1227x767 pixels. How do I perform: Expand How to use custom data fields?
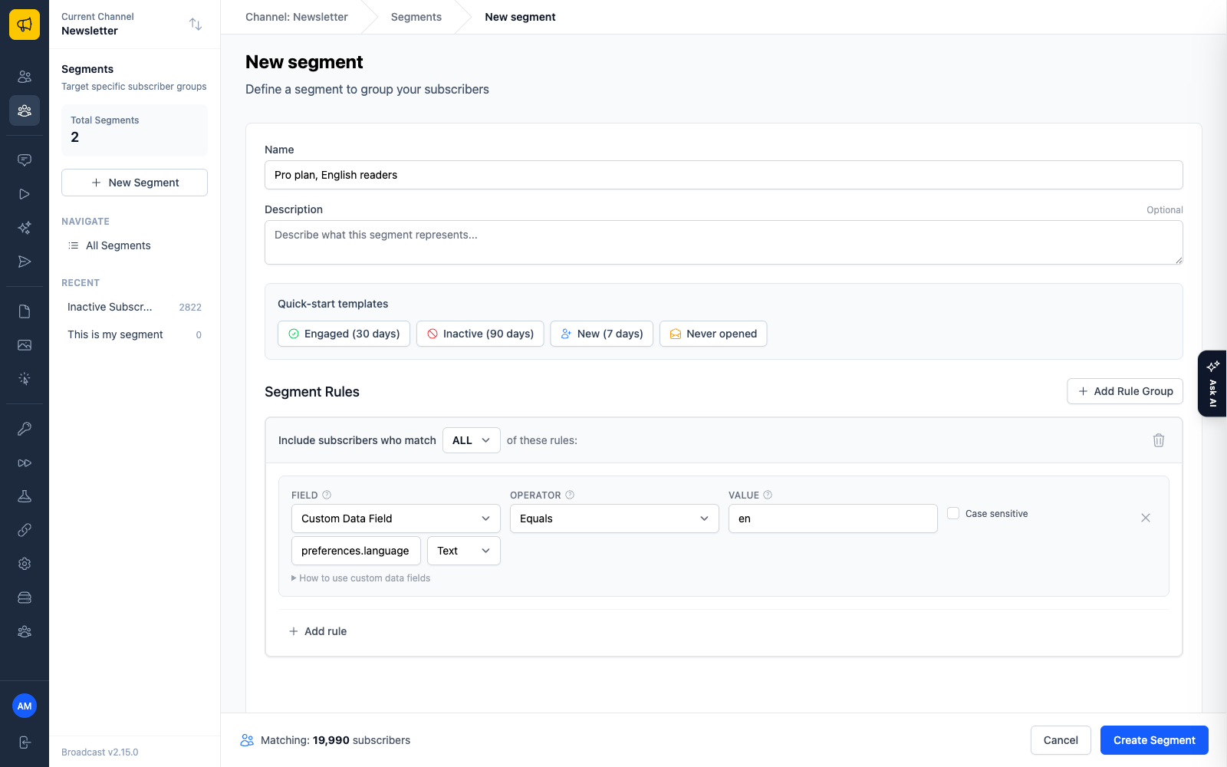(x=360, y=578)
